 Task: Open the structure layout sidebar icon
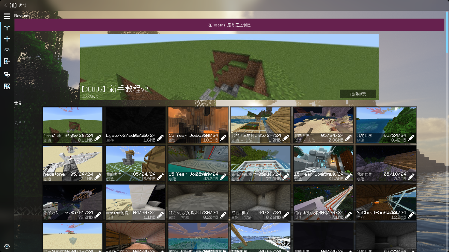pos(7,86)
